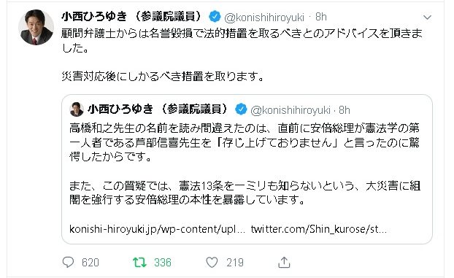Click the author name inside quoted tweet
This screenshot has width=454, height=278.
click(x=158, y=109)
